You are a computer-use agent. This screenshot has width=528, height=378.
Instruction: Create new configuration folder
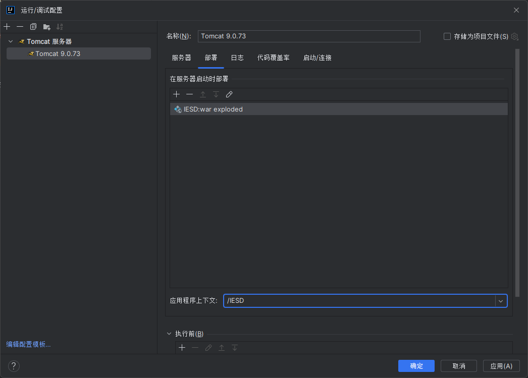46,27
